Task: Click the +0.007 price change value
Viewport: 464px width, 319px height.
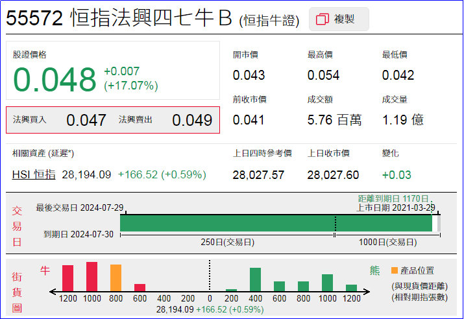Action: pyautogui.click(x=121, y=71)
